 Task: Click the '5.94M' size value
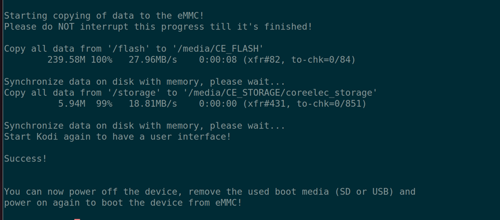coord(72,104)
